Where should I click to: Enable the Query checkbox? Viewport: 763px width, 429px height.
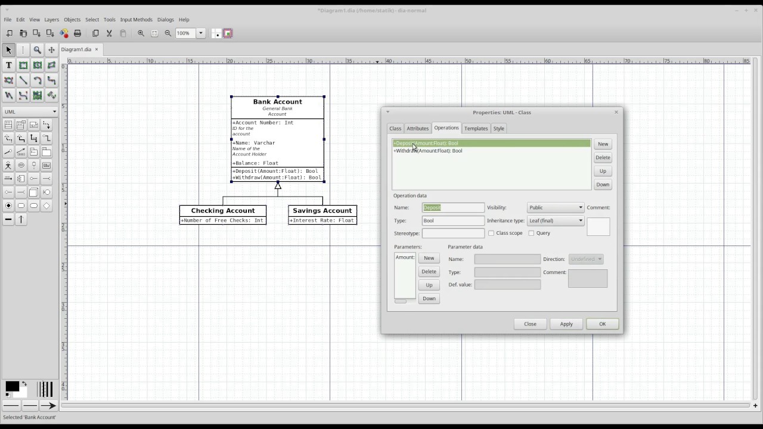pyautogui.click(x=531, y=233)
